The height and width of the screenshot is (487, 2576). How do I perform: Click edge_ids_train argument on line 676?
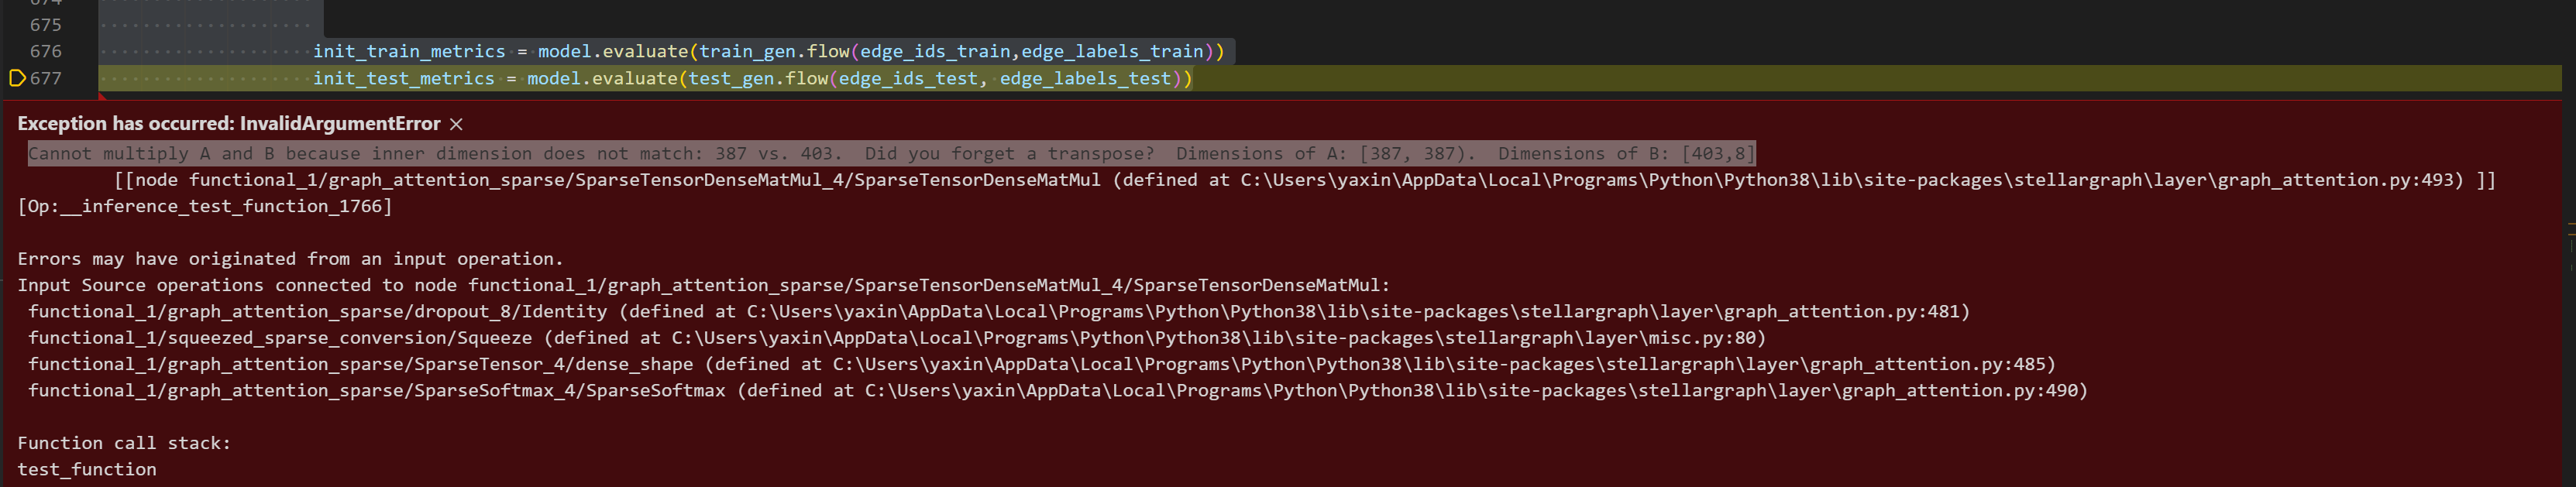[935, 51]
